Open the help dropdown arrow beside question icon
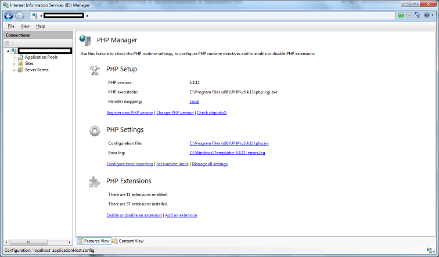439x257 pixels. (x=433, y=15)
